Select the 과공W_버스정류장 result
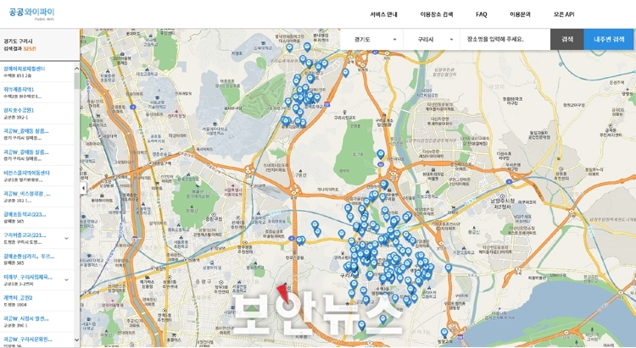Image resolution: width=636 pixels, height=348 pixels. [x=27, y=194]
